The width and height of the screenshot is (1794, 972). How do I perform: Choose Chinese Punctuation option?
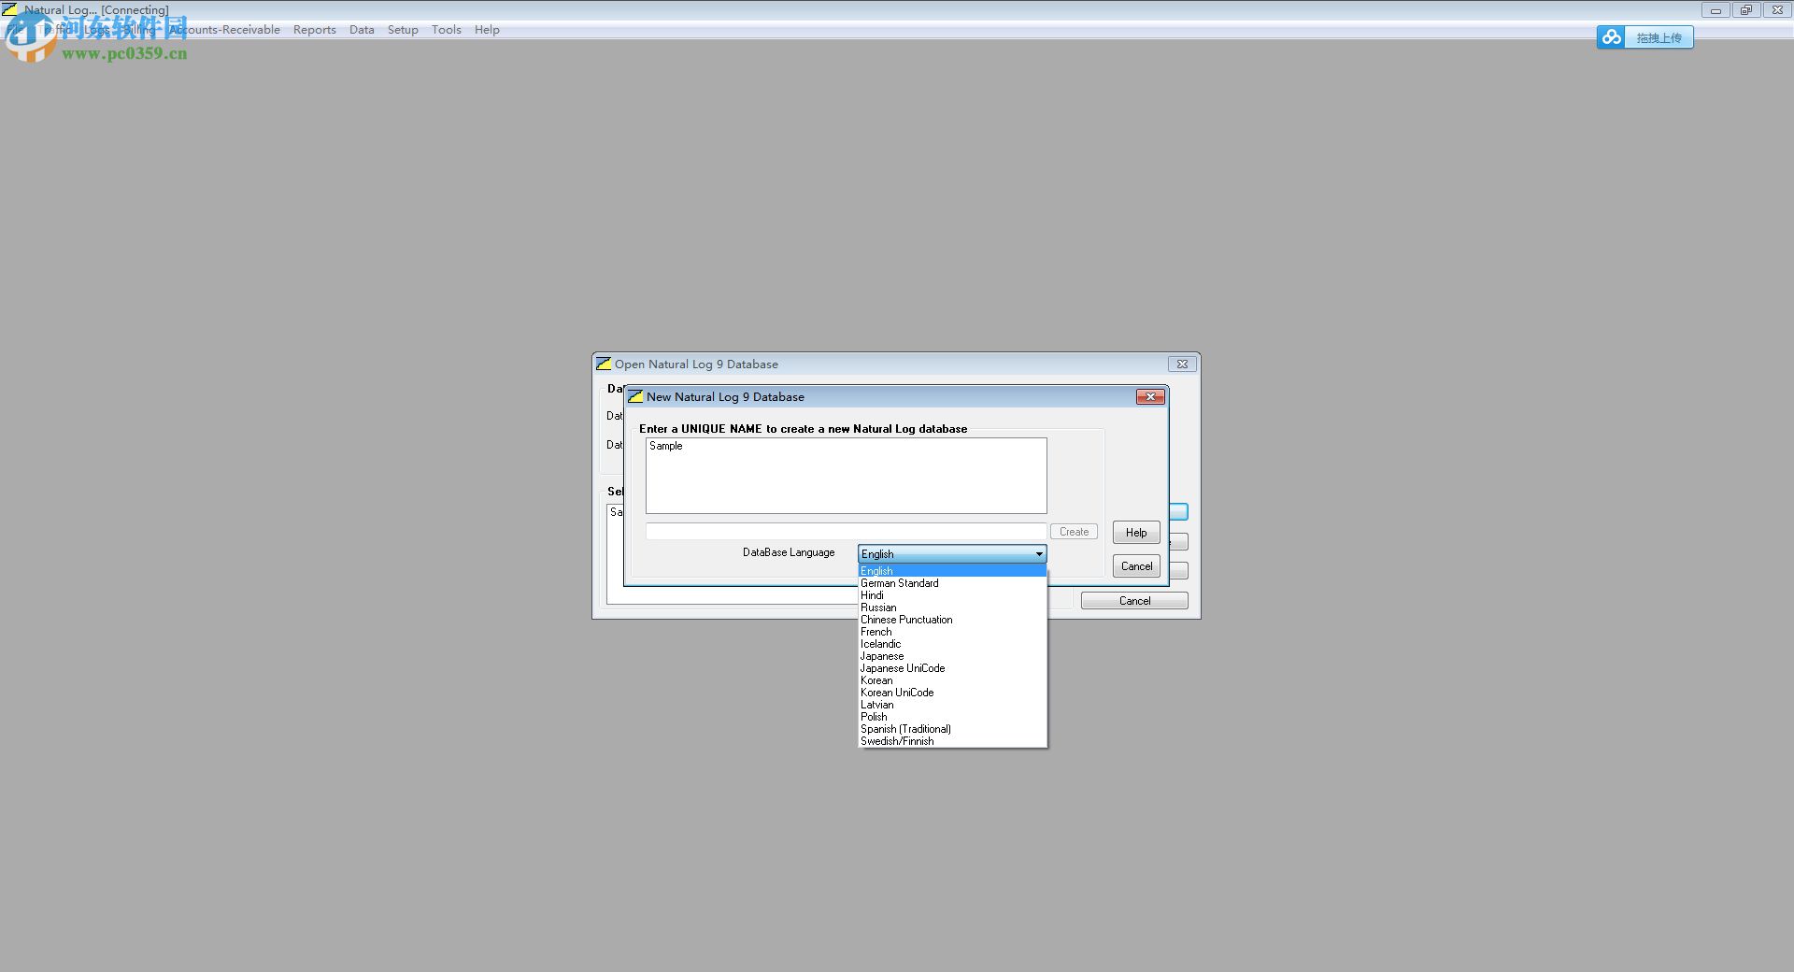coord(952,620)
